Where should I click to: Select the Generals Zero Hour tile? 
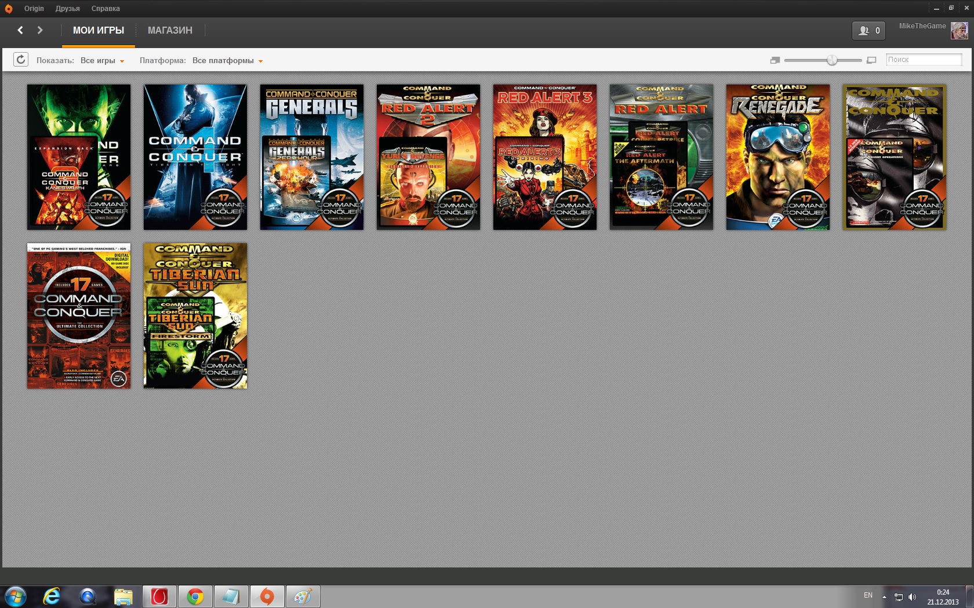point(312,157)
